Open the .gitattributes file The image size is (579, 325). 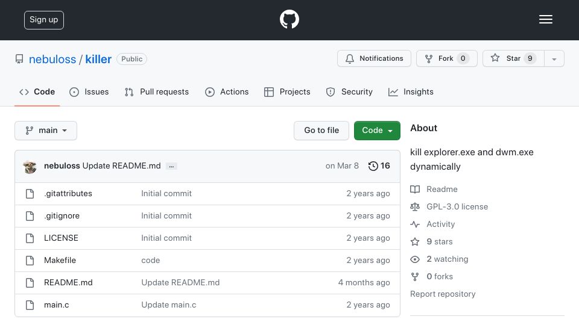click(68, 193)
